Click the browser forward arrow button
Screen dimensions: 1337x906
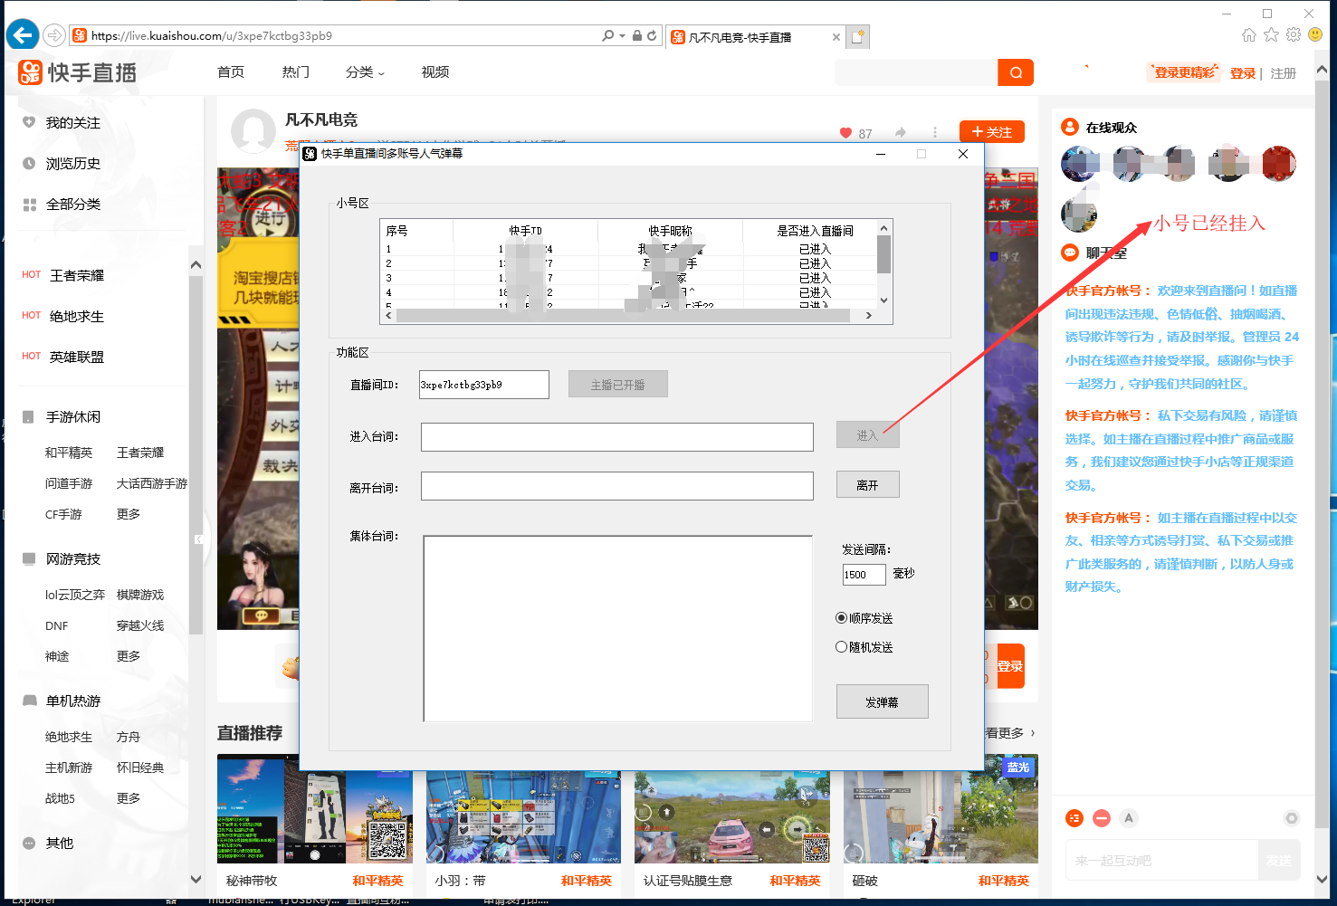[x=54, y=35]
